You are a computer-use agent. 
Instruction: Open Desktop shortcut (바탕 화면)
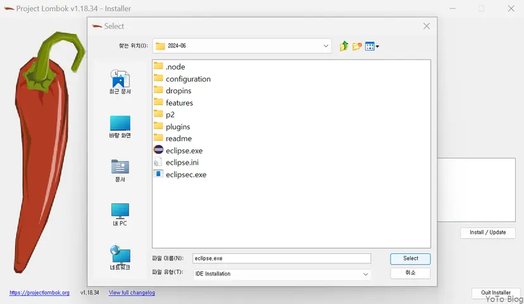coord(120,127)
